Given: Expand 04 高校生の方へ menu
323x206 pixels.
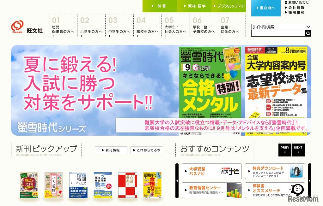Looking at the screenshot, I should 148,26.
